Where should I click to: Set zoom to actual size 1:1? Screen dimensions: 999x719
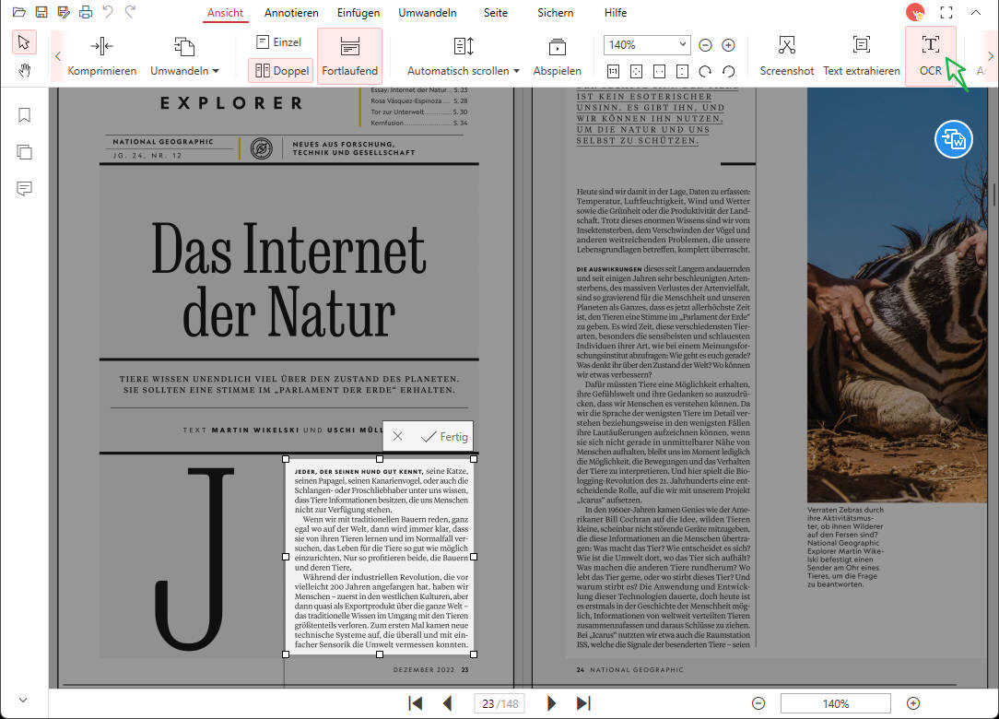(614, 70)
